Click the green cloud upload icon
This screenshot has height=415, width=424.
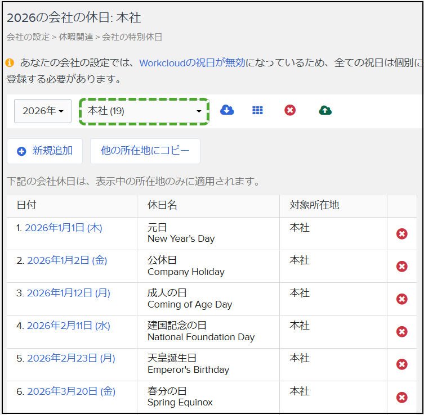tap(325, 110)
